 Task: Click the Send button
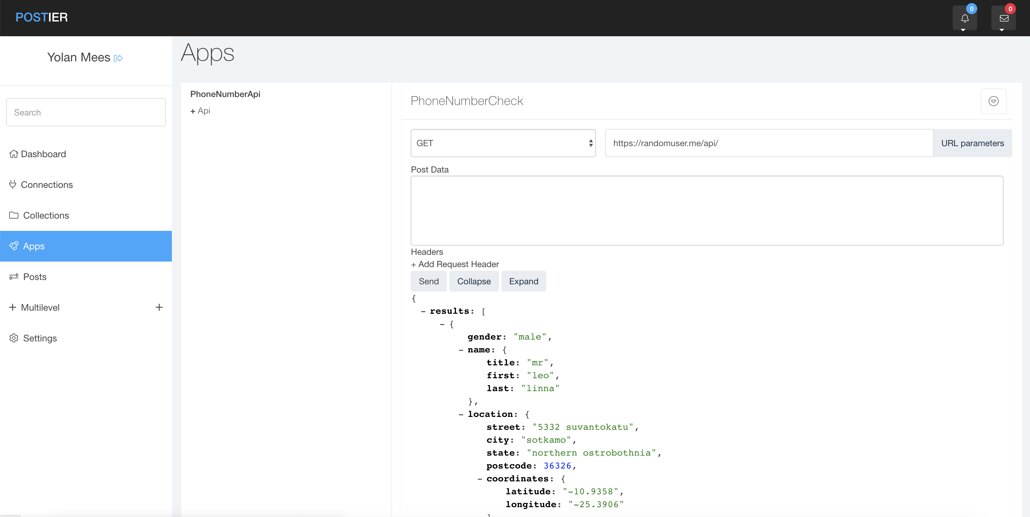click(428, 281)
